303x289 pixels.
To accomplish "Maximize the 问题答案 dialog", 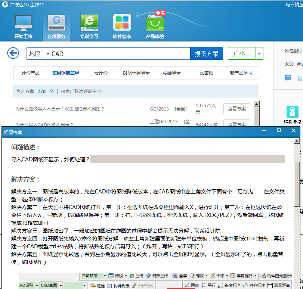I will point(279,130).
